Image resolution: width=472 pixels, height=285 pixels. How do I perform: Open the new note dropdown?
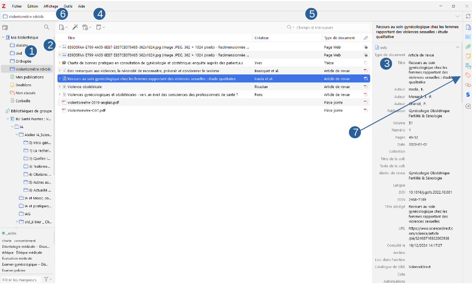[100, 27]
